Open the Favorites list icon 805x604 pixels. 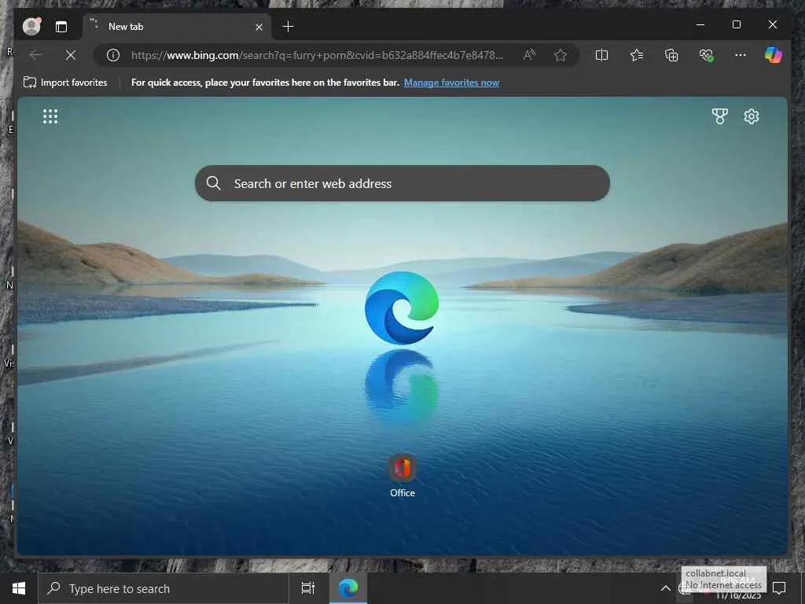pos(637,55)
